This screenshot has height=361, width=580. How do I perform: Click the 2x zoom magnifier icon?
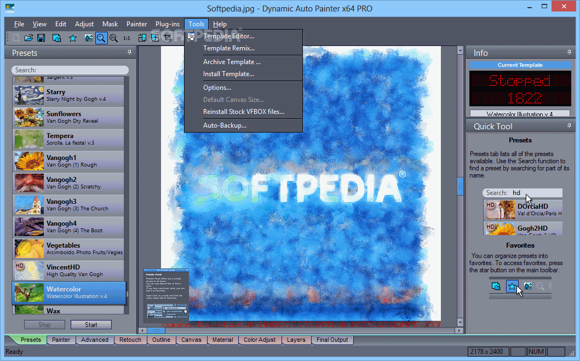[114, 38]
